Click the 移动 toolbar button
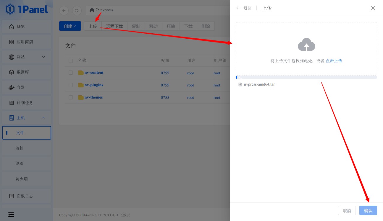This screenshot has height=221, width=383. point(153,26)
